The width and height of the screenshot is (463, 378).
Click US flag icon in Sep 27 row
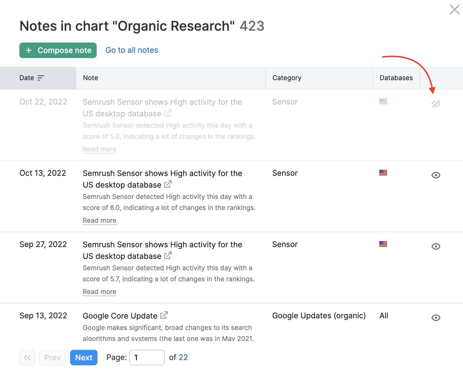tap(383, 244)
